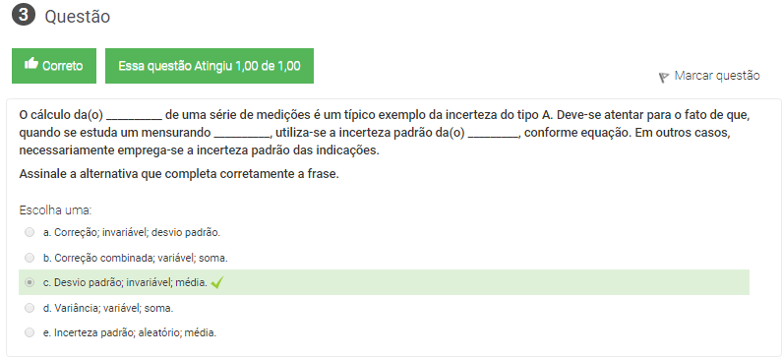Click answer text 'Correção combinada; variável; soma'

click(x=141, y=258)
